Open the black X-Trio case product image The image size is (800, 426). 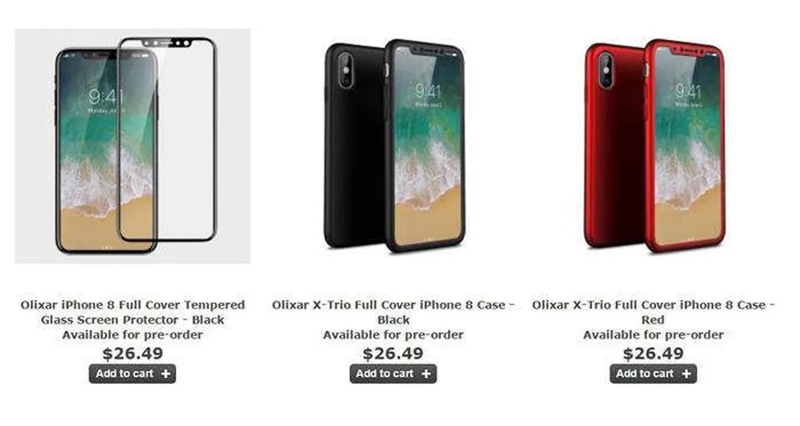click(395, 146)
